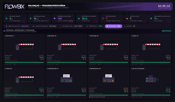Click the 14:24:11 clock display
Screen dimensions: 175x102
(164, 6)
